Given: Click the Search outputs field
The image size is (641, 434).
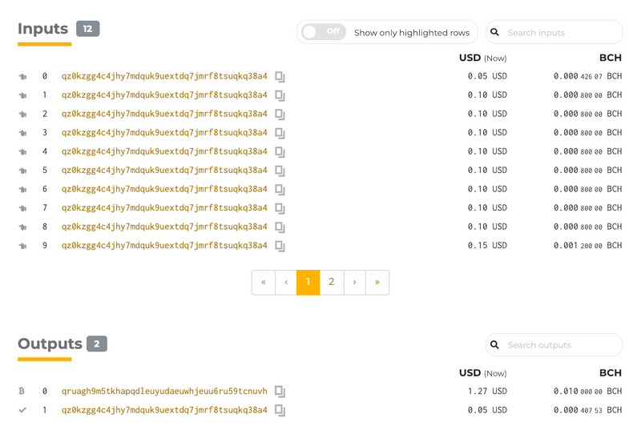Looking at the screenshot, I should point(562,345).
